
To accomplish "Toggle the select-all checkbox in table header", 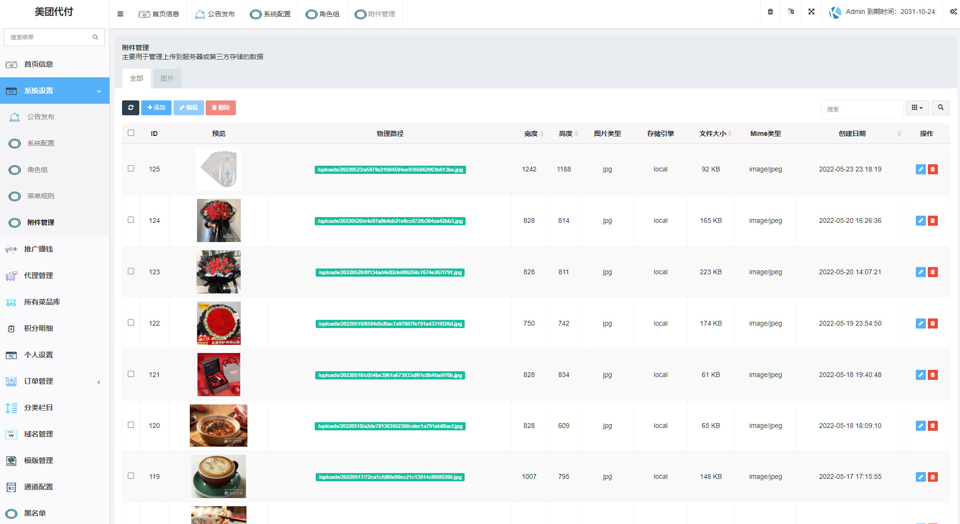I will click(x=131, y=133).
